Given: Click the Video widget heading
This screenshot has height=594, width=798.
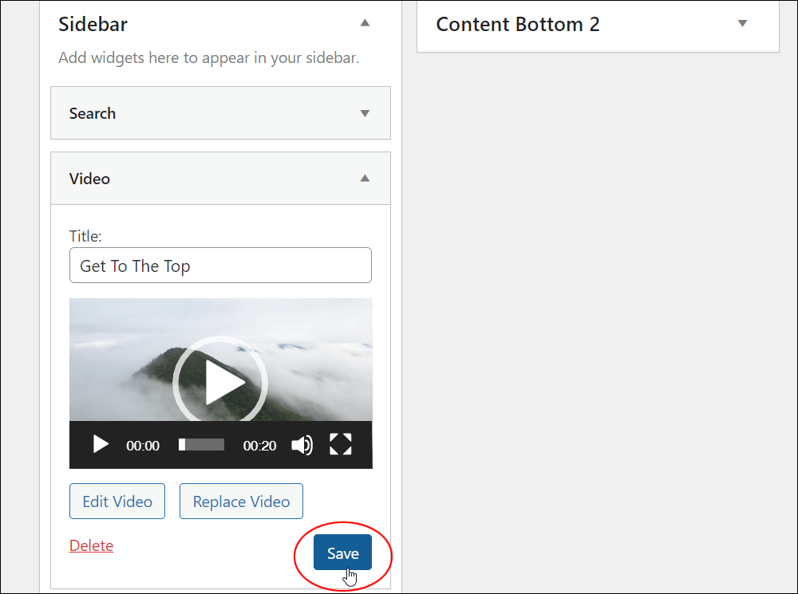Looking at the screenshot, I should (89, 179).
